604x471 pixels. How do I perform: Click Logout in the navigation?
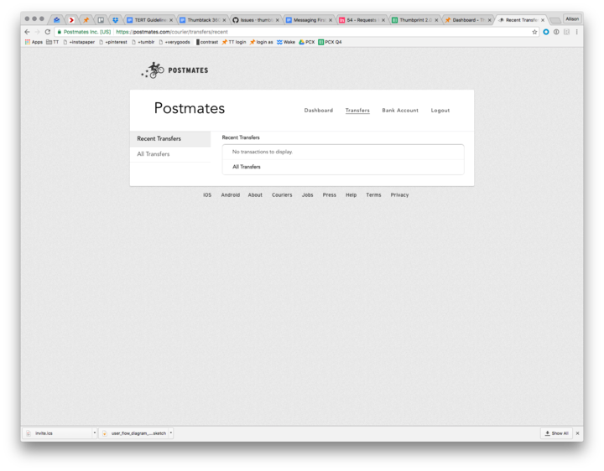[440, 111]
